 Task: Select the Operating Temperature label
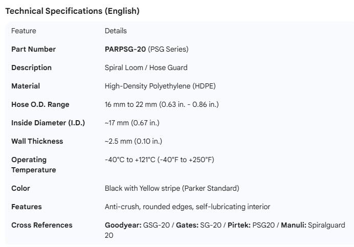[34, 165]
